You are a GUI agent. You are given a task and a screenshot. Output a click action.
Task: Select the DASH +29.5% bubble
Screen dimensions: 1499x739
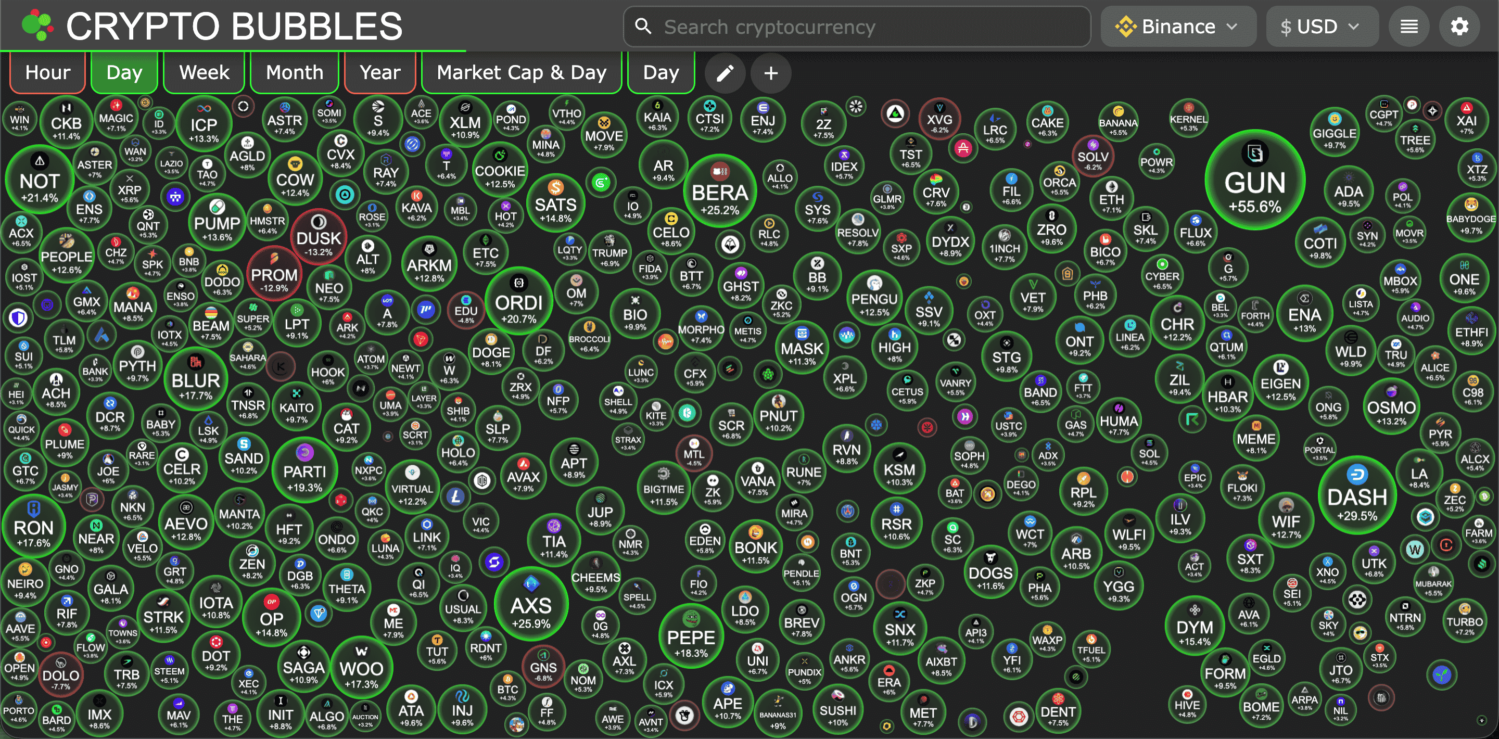coord(1356,496)
